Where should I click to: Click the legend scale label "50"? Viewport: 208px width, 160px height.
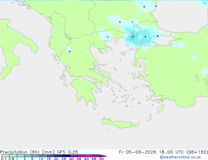pyautogui.click(x=102, y=159)
